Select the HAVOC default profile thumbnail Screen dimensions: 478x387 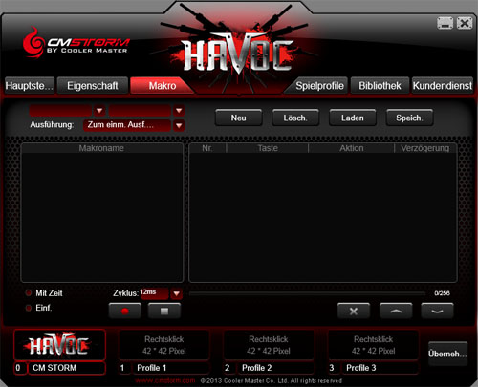[x=59, y=345]
